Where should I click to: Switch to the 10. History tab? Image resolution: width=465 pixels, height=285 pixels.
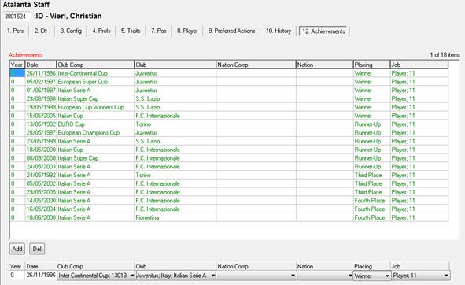coord(279,31)
